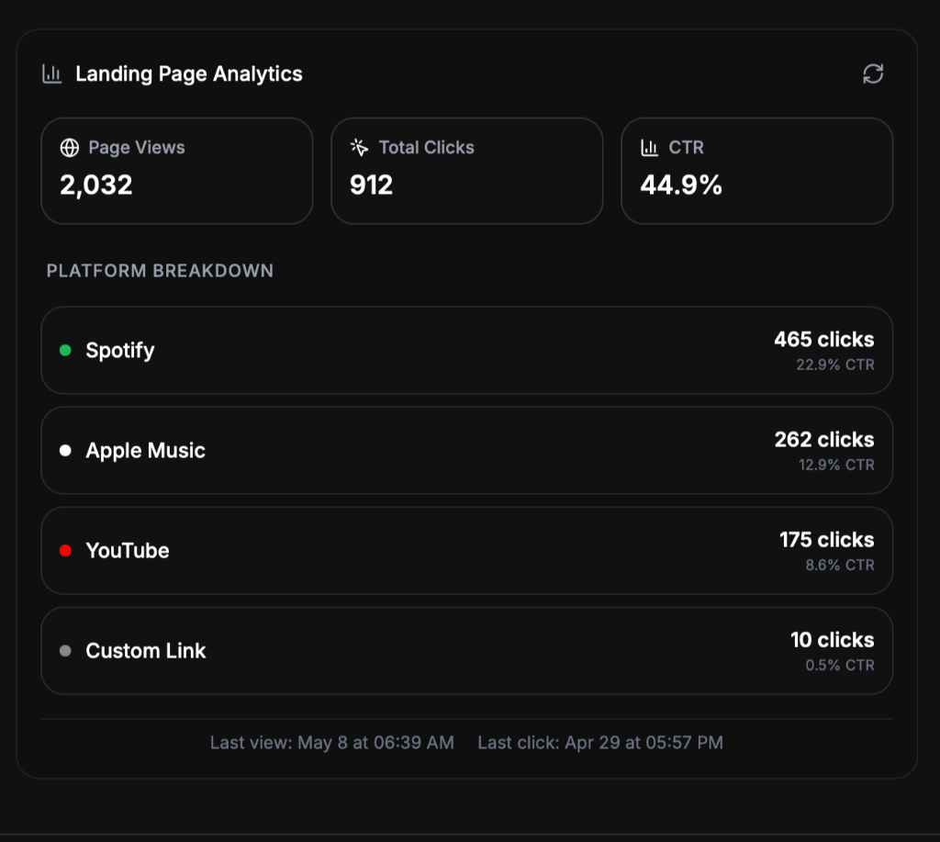Click the chart icon in CTR card
Image resolution: width=940 pixels, height=842 pixels.
[649, 148]
